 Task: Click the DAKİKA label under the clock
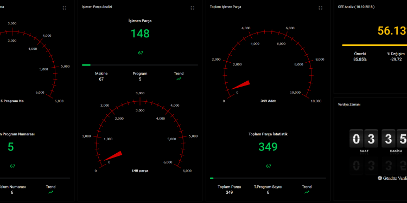tap(396, 151)
